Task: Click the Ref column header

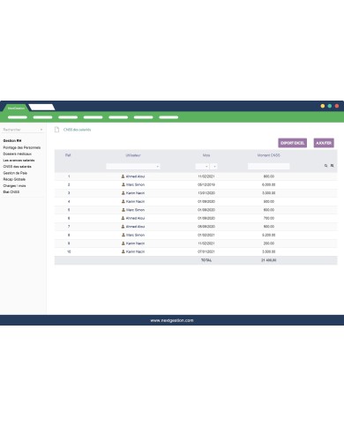Action: [68, 155]
